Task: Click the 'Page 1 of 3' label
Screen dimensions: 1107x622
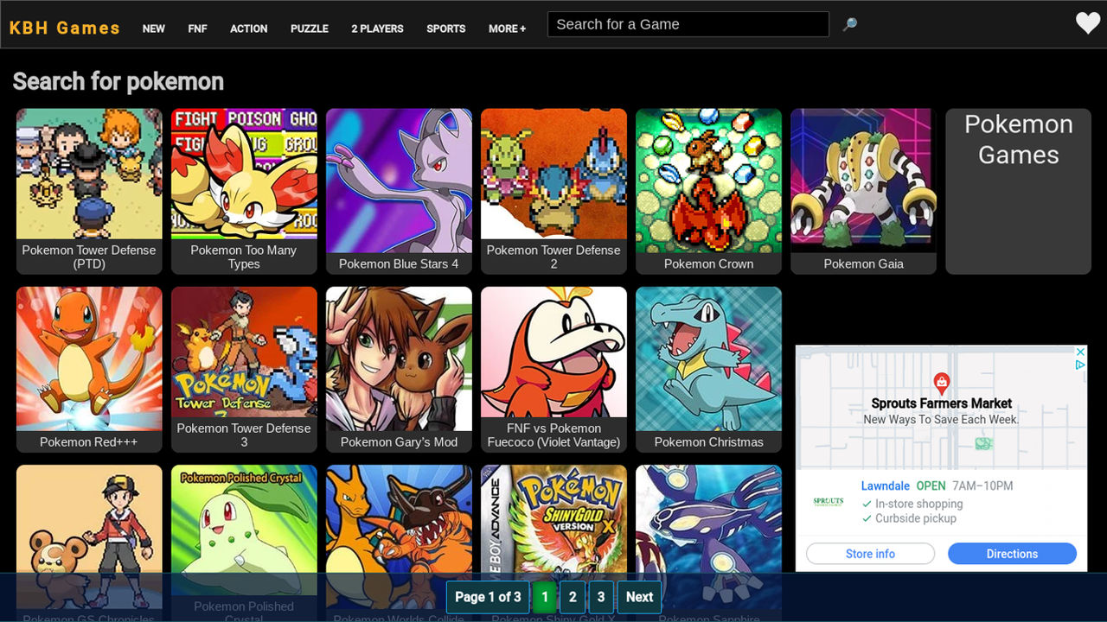Action: coord(488,597)
